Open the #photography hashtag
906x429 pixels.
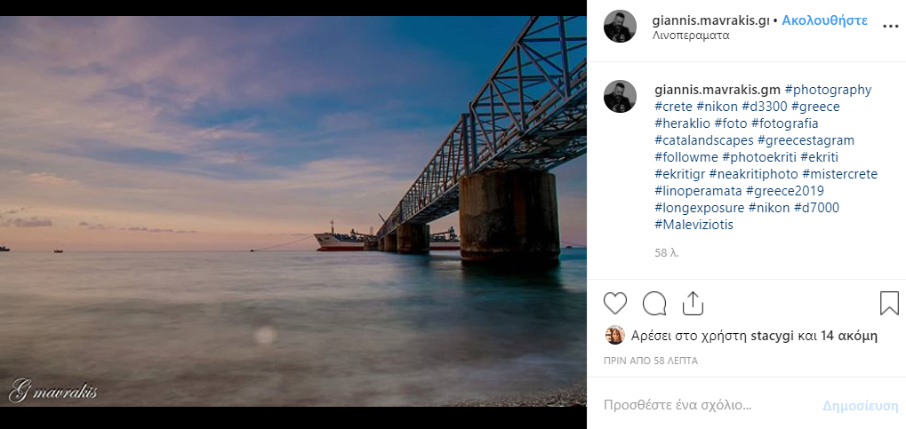click(x=828, y=90)
